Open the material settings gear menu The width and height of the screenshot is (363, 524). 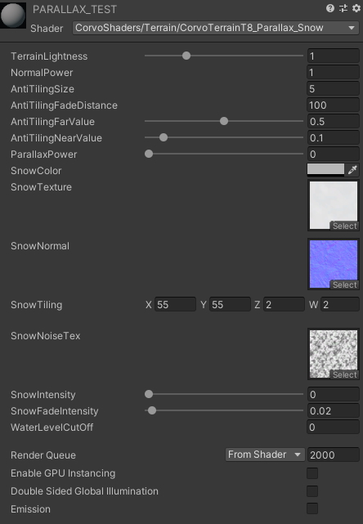[356, 8]
